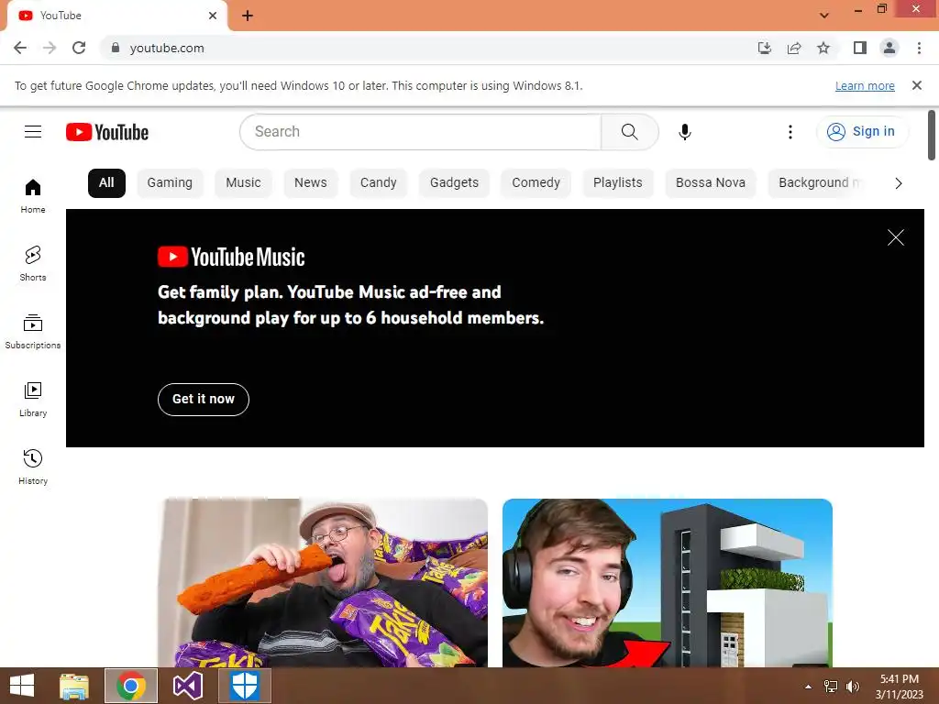The height and width of the screenshot is (704, 939).
Task: Show hidden system tray icons
Action: [808, 687]
